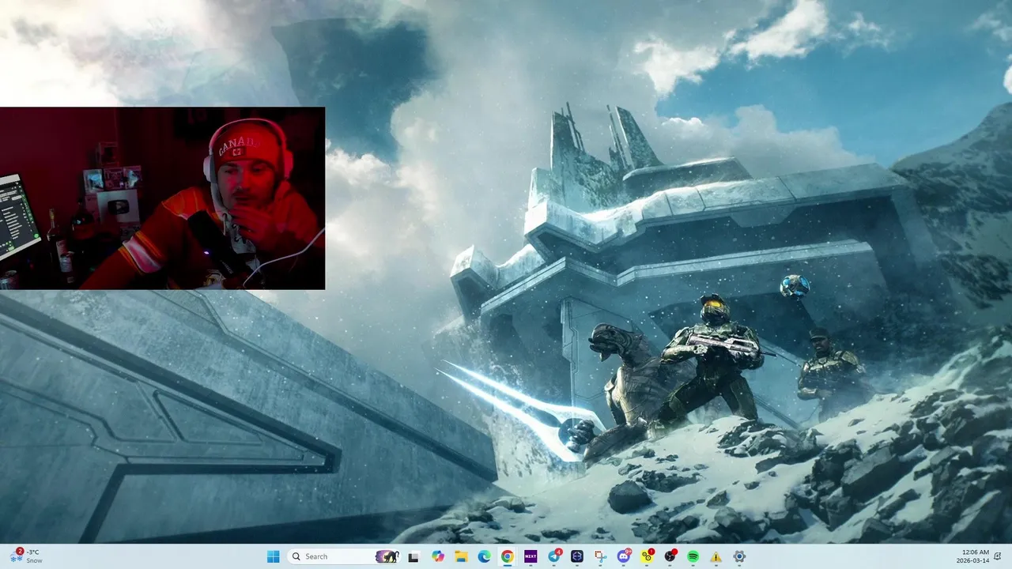Click the cat search highlight image
The height and width of the screenshot is (569, 1012).
tap(387, 556)
